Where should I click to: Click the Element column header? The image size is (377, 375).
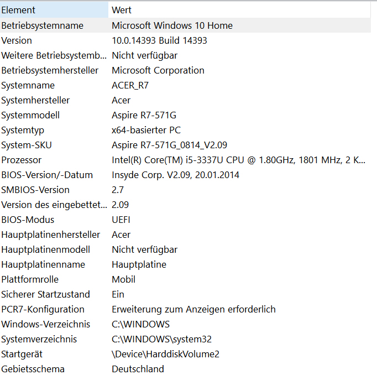click(54, 10)
